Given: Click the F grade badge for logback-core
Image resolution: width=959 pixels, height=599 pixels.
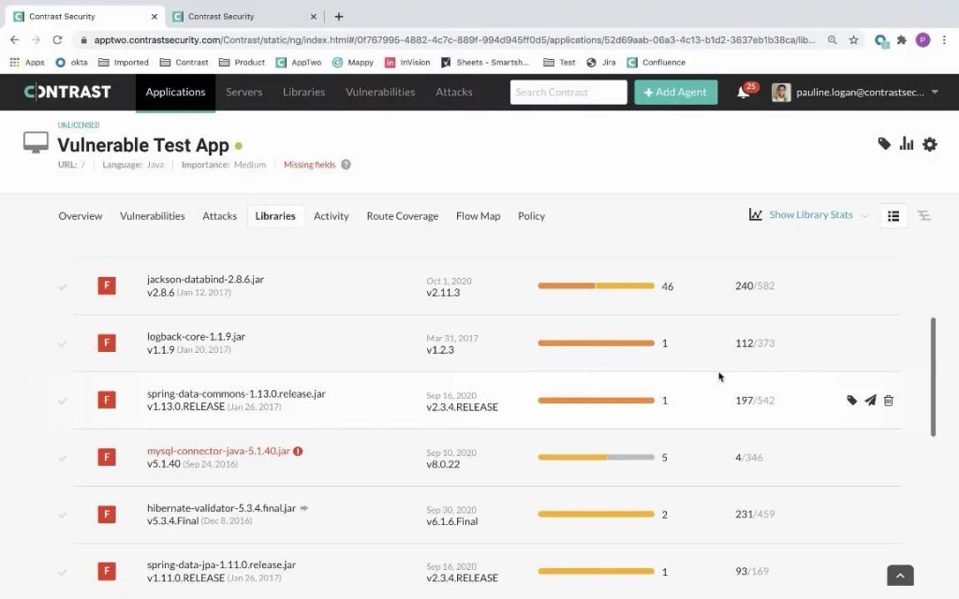Looking at the screenshot, I should [107, 343].
